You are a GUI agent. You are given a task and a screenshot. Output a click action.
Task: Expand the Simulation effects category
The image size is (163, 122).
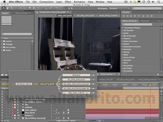pos(122,71)
